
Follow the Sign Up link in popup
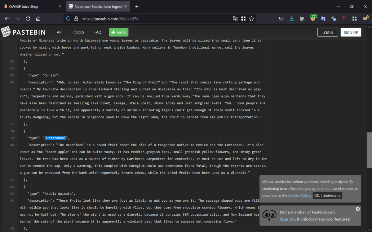287,219
